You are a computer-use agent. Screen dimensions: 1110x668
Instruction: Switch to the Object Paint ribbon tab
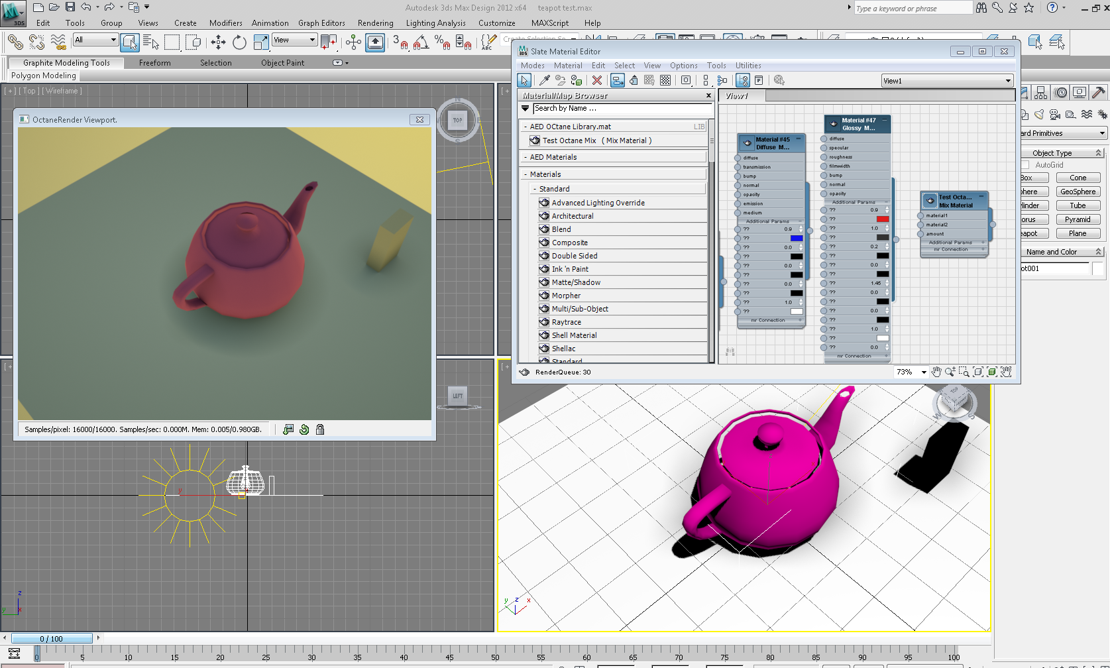pyautogui.click(x=283, y=63)
